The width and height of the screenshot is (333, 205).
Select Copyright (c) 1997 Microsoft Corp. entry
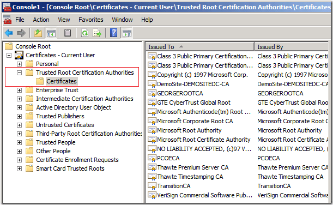202,75
